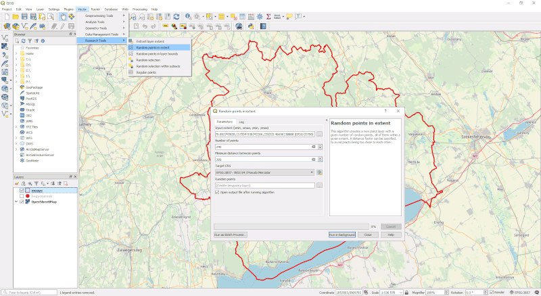Expand the WFS node in Browser
Image resolution: width=541 pixels, height=296 pixels.
(x=16, y=138)
